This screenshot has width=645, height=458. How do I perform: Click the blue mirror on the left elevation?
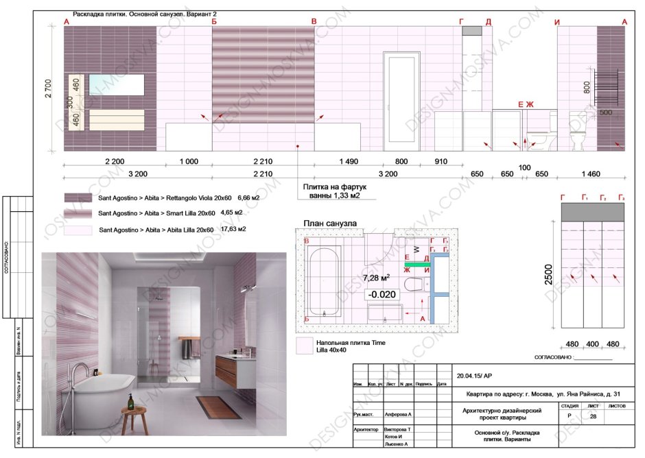pyautogui.click(x=117, y=85)
